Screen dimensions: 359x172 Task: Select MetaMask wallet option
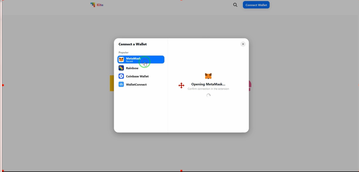141,59
